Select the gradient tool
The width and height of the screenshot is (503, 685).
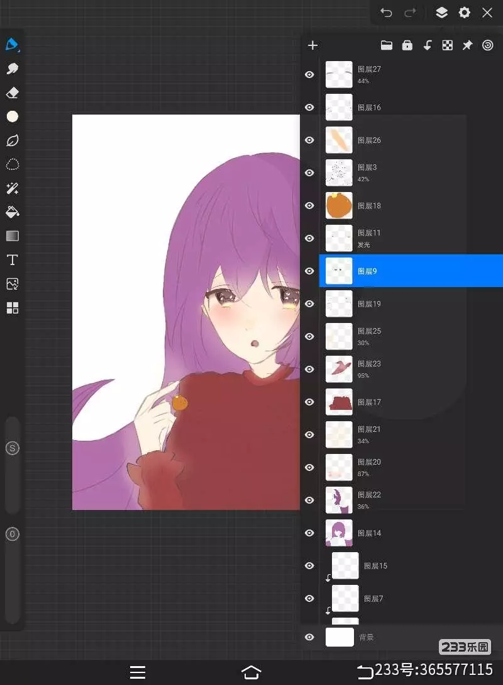coord(12,236)
